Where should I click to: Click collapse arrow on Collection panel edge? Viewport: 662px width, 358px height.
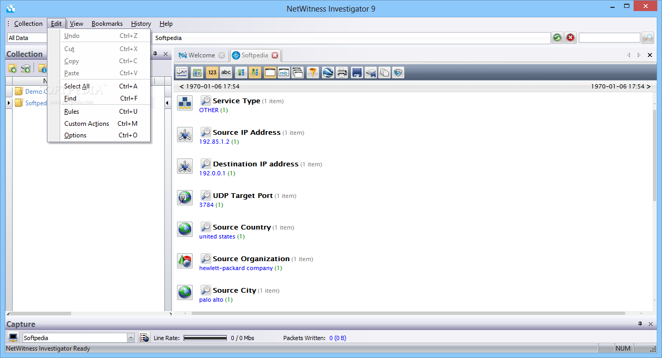pyautogui.click(x=168, y=103)
